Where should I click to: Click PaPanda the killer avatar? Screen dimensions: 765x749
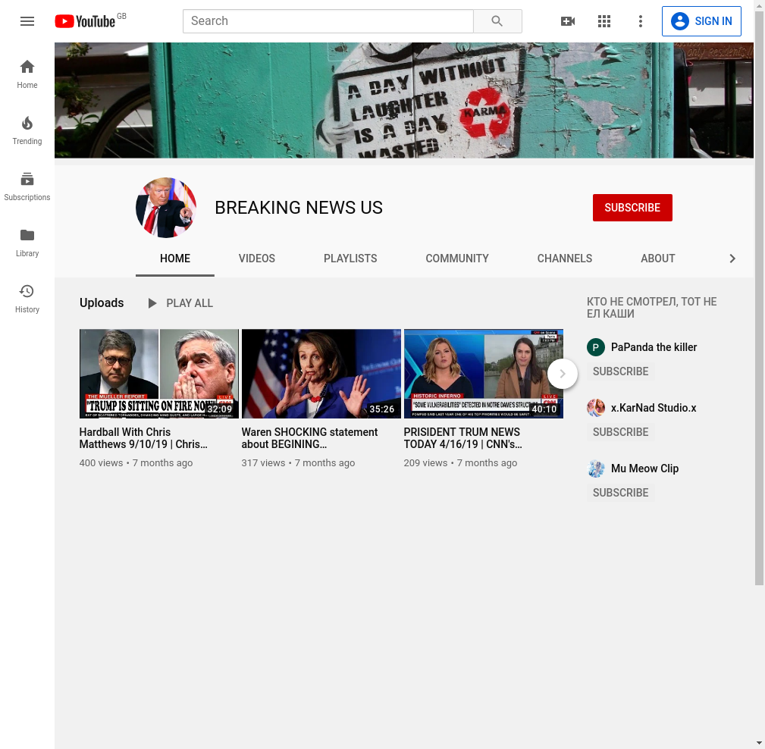pos(596,347)
